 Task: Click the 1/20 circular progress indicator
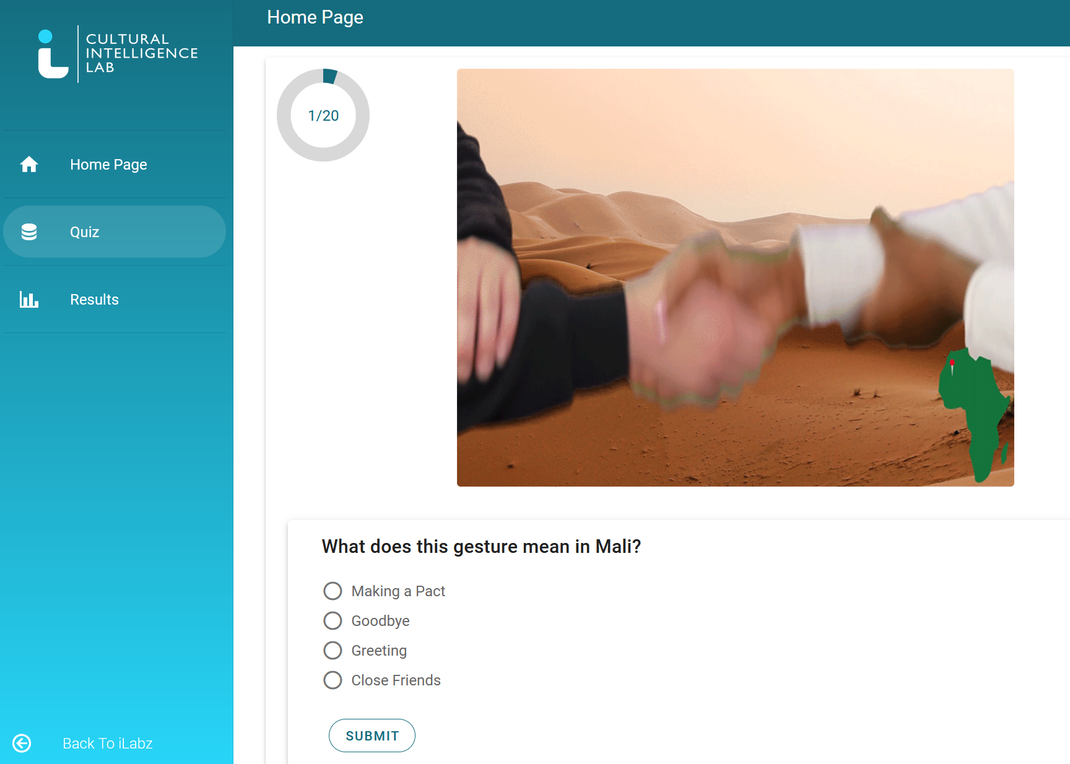323,115
